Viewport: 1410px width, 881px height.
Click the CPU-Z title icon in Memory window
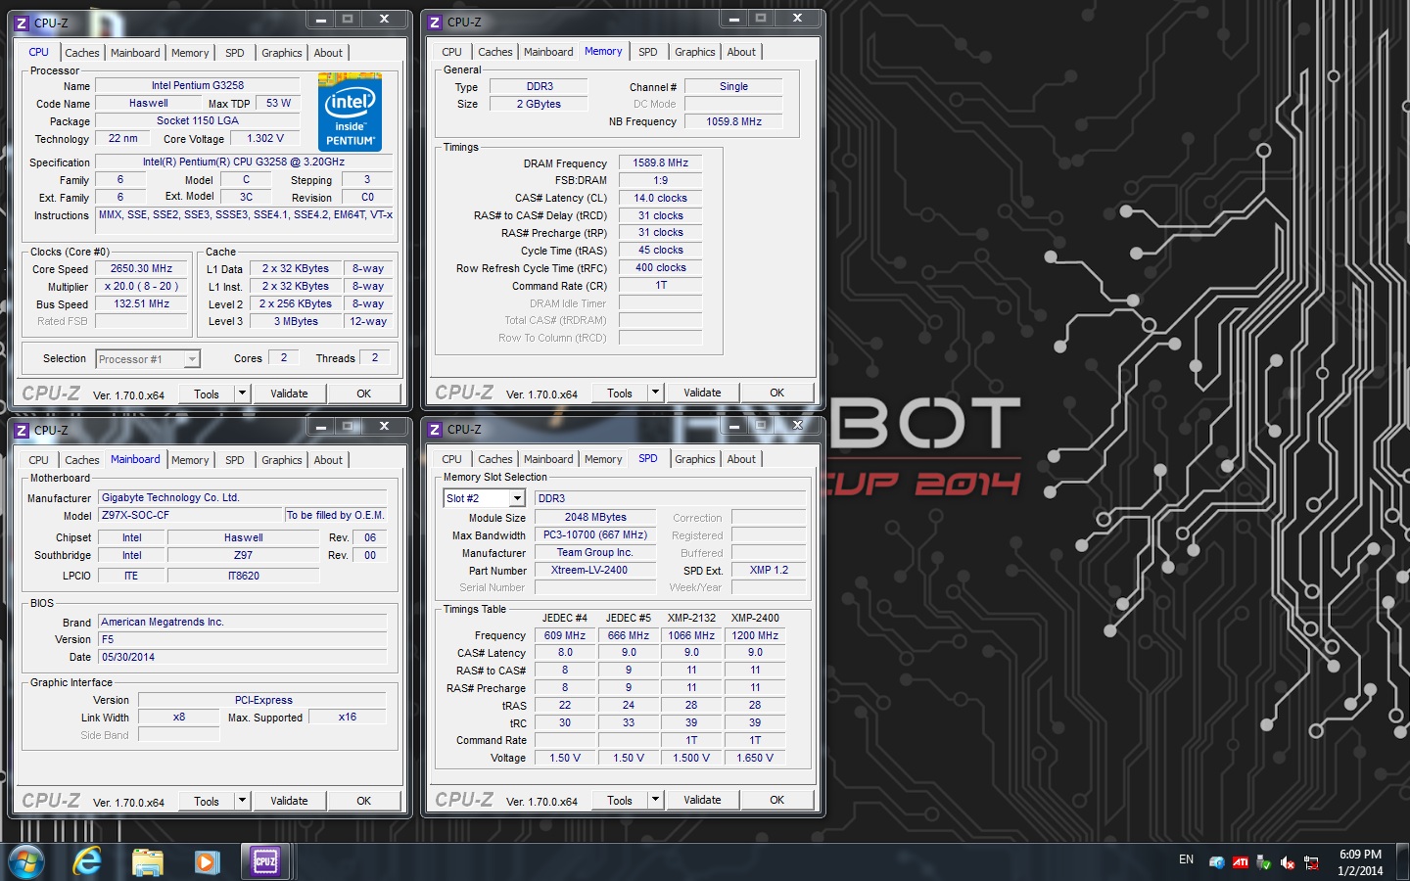click(435, 22)
